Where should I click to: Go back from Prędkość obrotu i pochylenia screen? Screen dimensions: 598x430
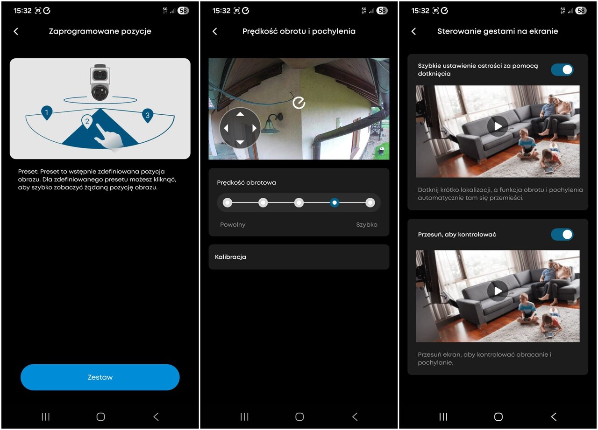(x=215, y=31)
